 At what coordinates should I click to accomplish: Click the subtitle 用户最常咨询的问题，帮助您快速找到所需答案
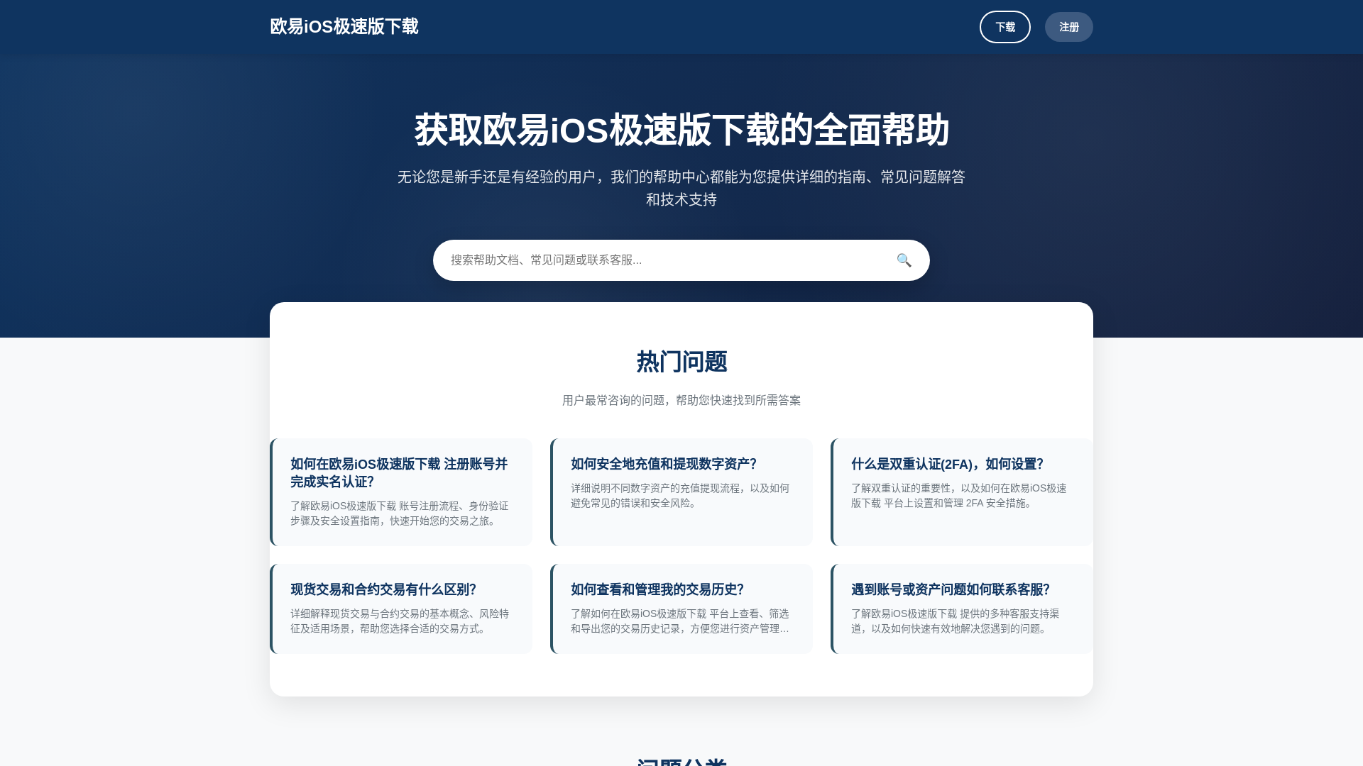681,401
